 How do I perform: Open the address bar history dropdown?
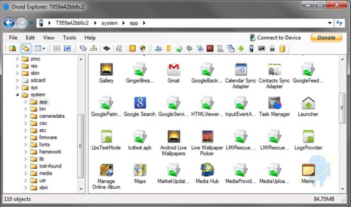click(330, 23)
